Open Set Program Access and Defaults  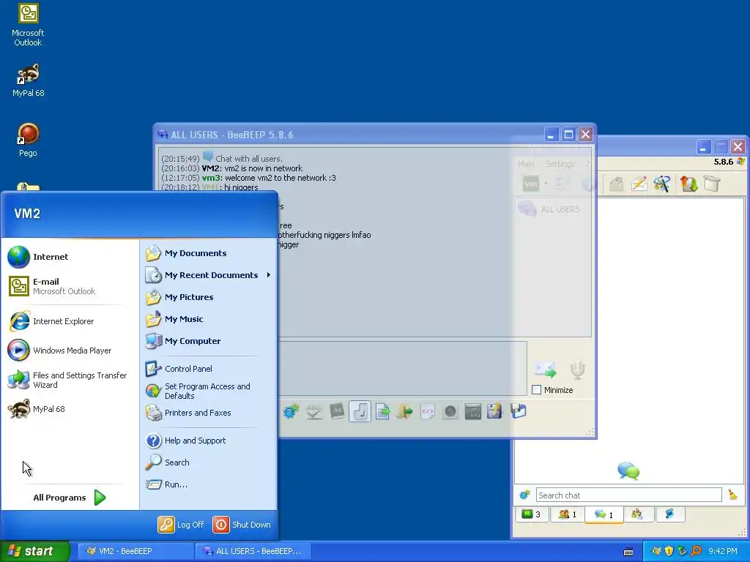tap(209, 391)
